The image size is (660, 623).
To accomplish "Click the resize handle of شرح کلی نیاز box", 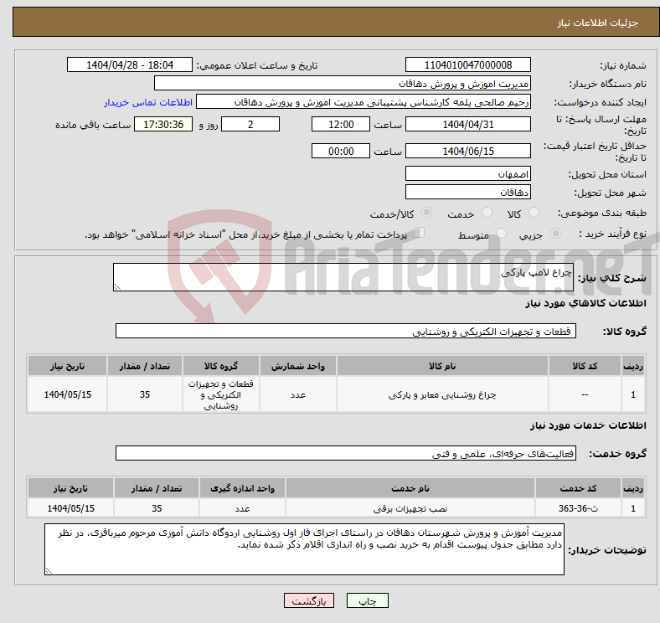I will click(117, 287).
